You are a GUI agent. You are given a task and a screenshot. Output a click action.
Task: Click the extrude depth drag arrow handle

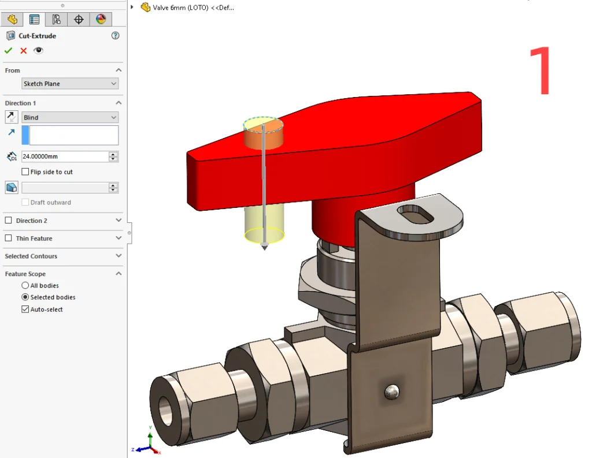click(x=265, y=247)
